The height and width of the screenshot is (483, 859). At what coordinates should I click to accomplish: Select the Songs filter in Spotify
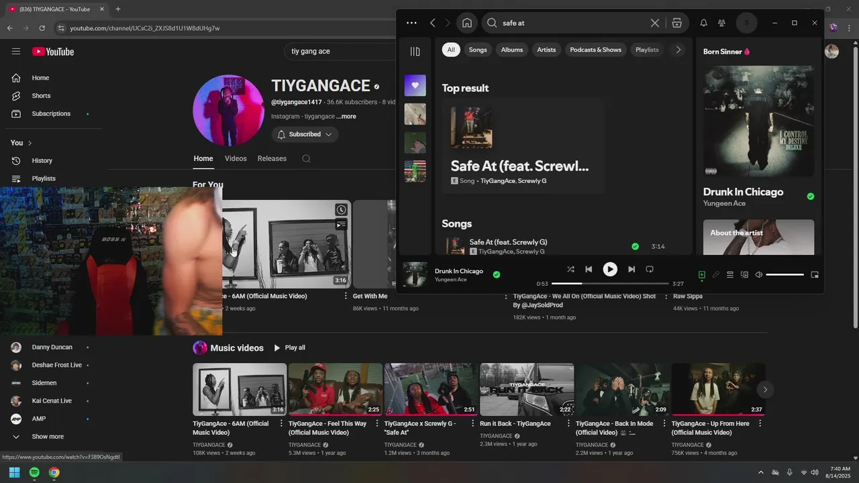[478, 50]
